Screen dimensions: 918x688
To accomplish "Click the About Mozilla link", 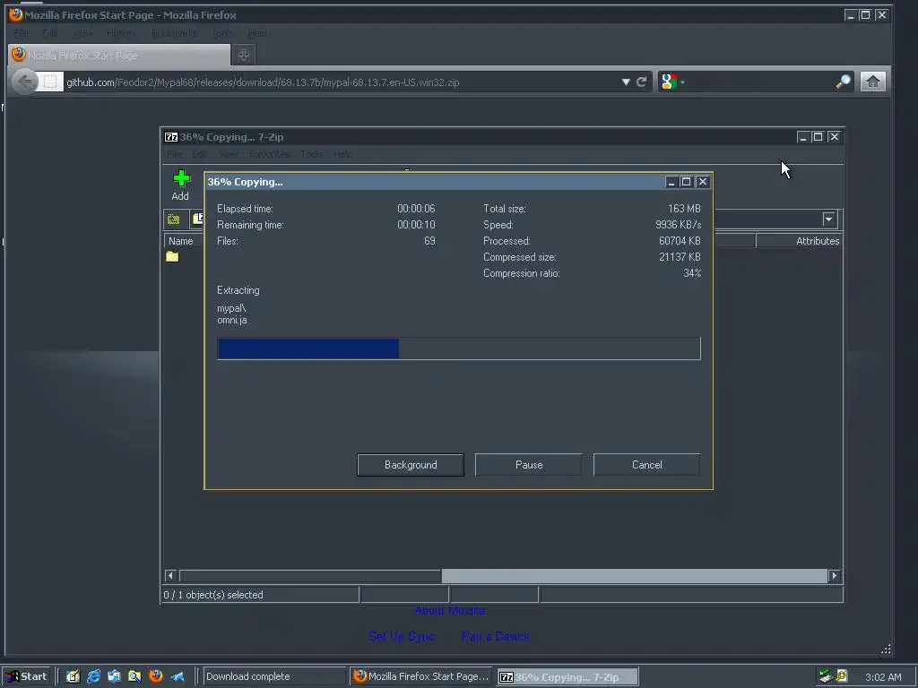I will 450,611.
